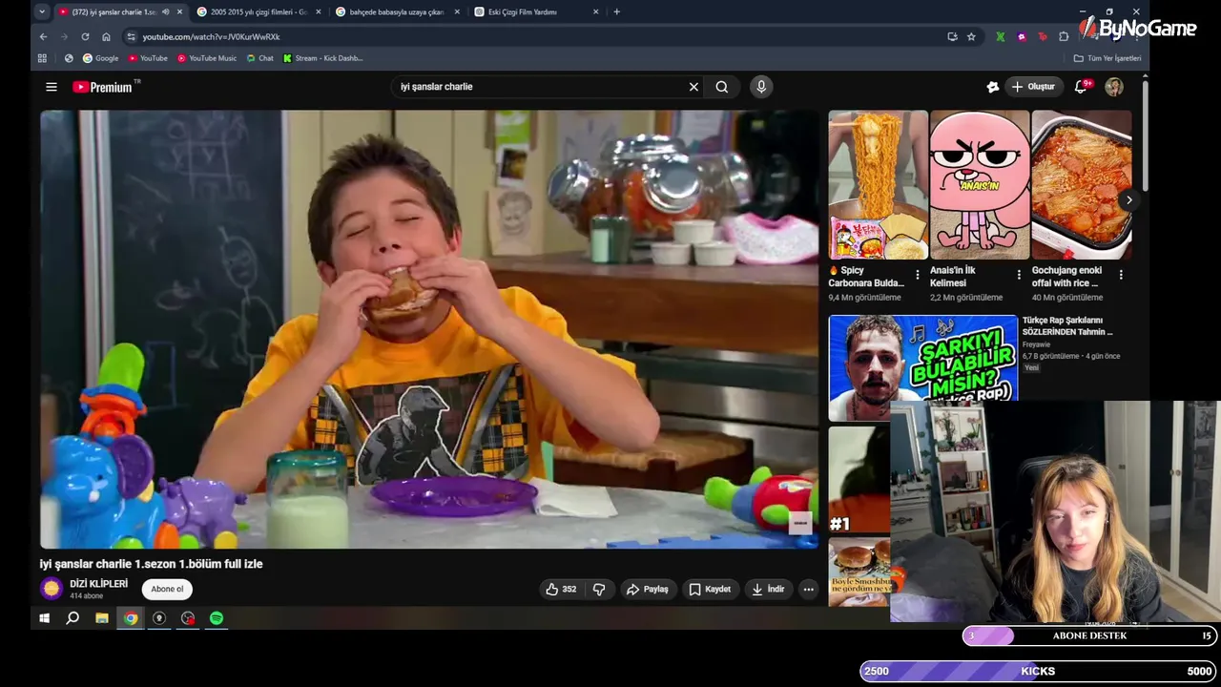Open account avatar menu

1114,87
